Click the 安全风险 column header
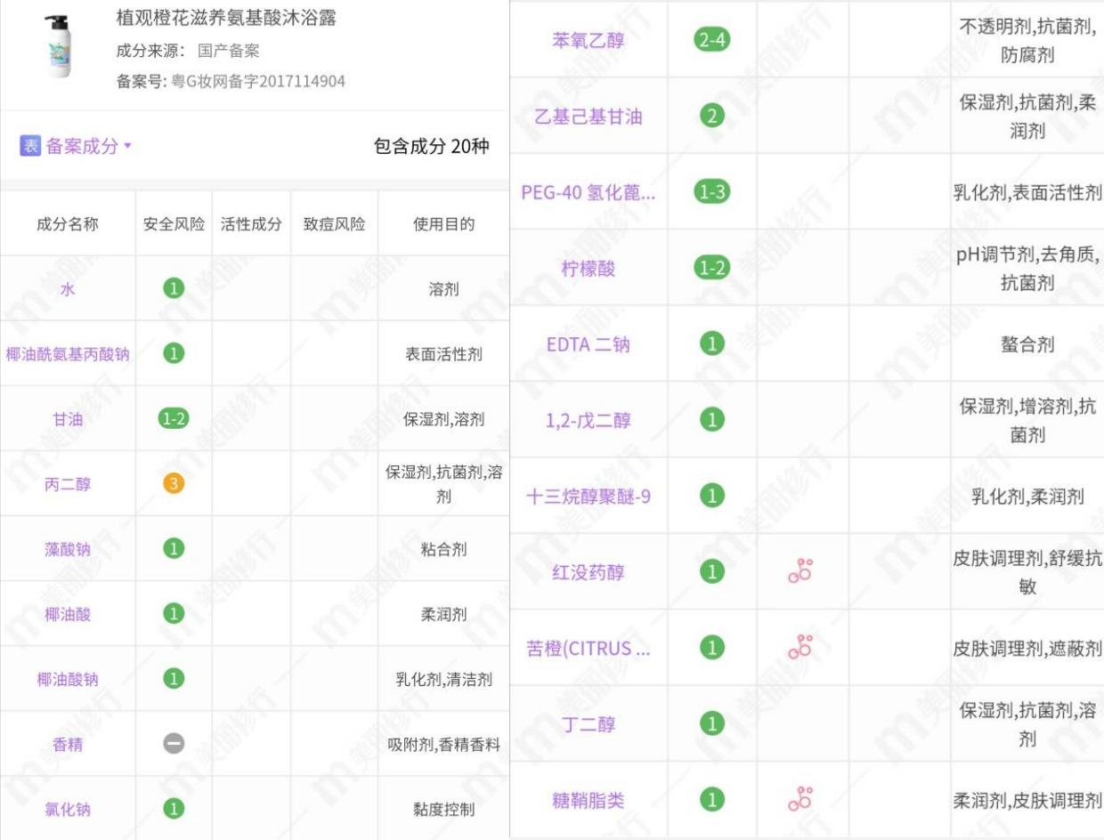Screen dimensions: 1104x840 point(175,224)
